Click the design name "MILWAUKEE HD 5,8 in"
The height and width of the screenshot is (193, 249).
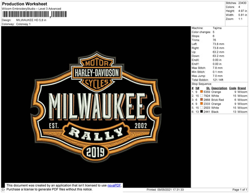31,20
